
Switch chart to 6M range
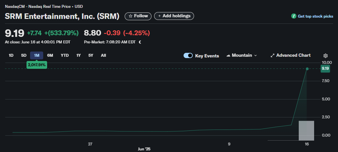50,55
